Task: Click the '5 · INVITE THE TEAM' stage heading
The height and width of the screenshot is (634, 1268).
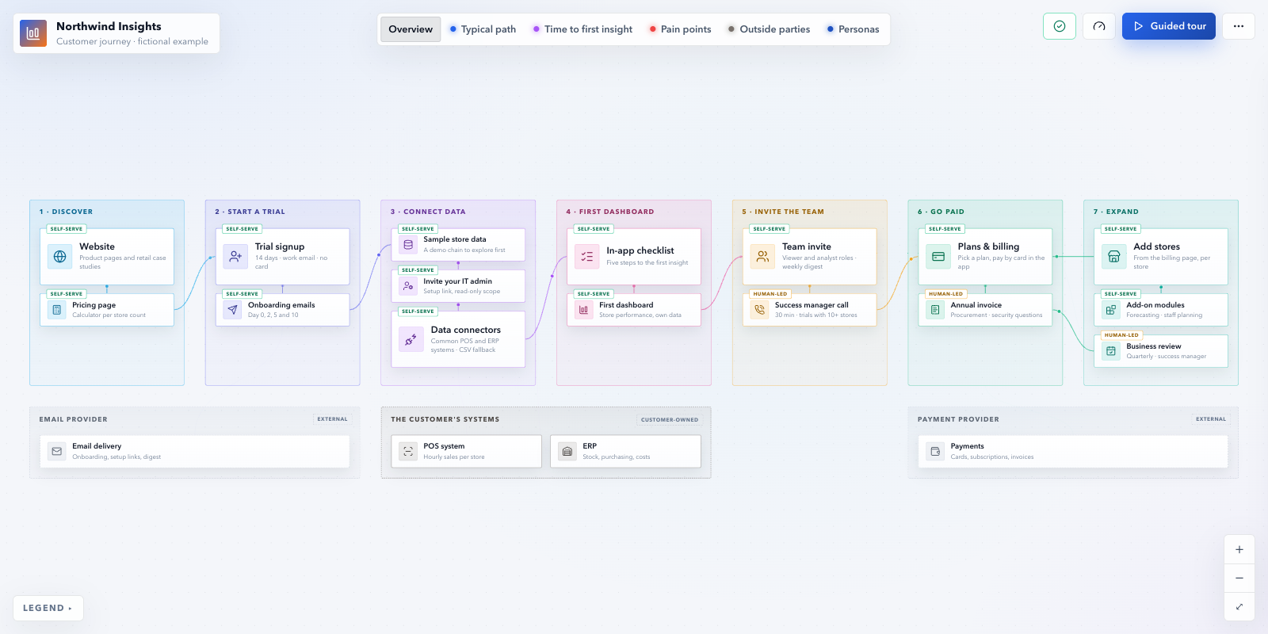Action: [x=783, y=212]
